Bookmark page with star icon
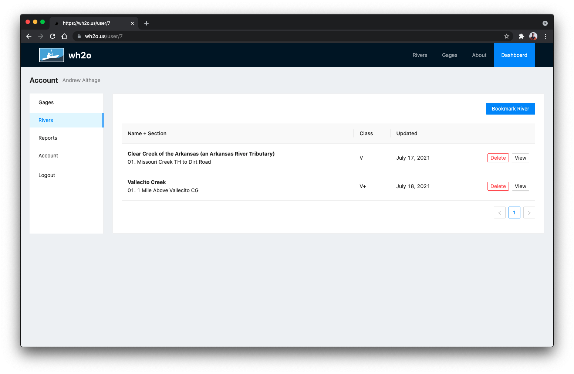This screenshot has height=374, width=574. pyautogui.click(x=507, y=36)
